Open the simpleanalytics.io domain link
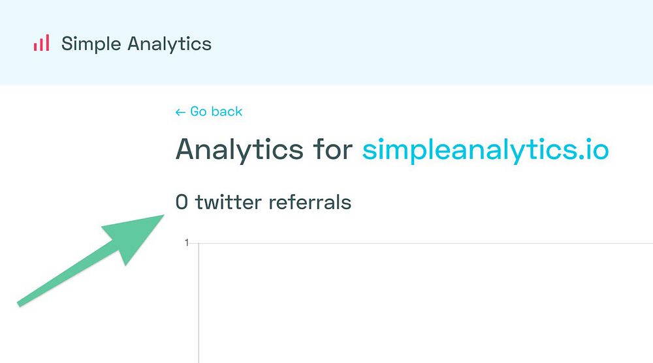Image resolution: width=653 pixels, height=363 pixels. (x=485, y=149)
